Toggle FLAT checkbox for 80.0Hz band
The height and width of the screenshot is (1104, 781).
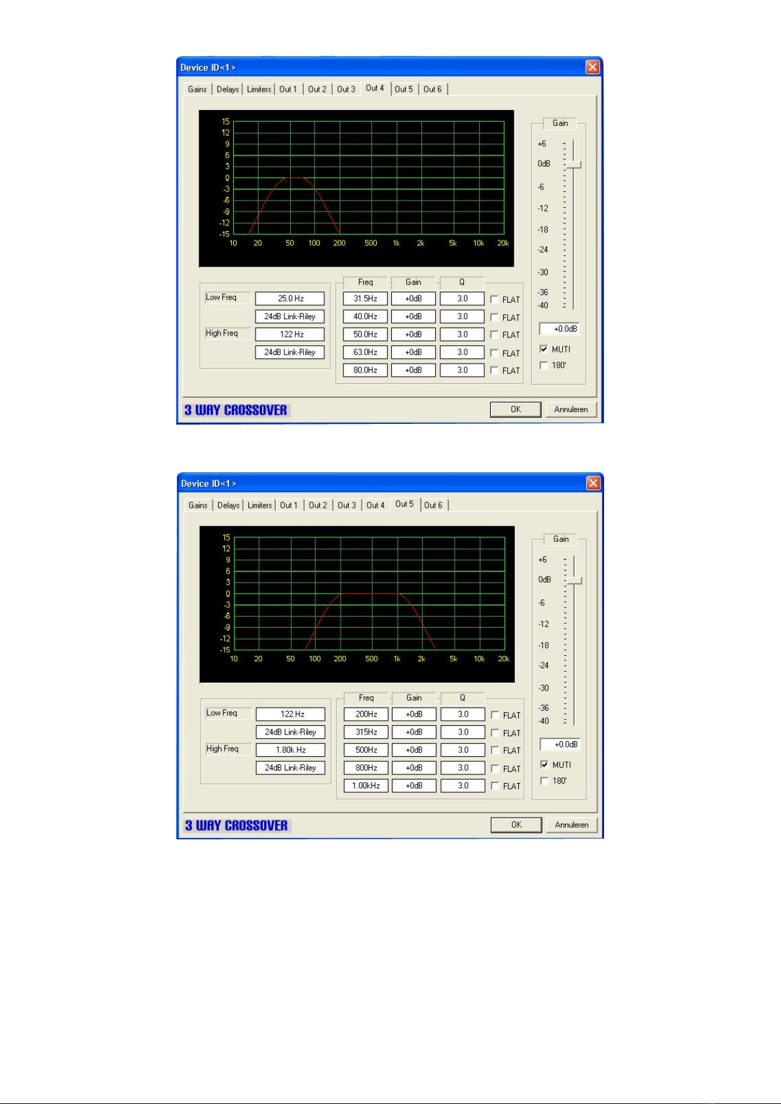[x=495, y=370]
